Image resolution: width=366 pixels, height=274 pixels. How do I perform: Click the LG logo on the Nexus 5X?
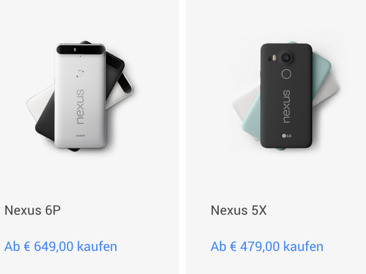[x=287, y=136]
